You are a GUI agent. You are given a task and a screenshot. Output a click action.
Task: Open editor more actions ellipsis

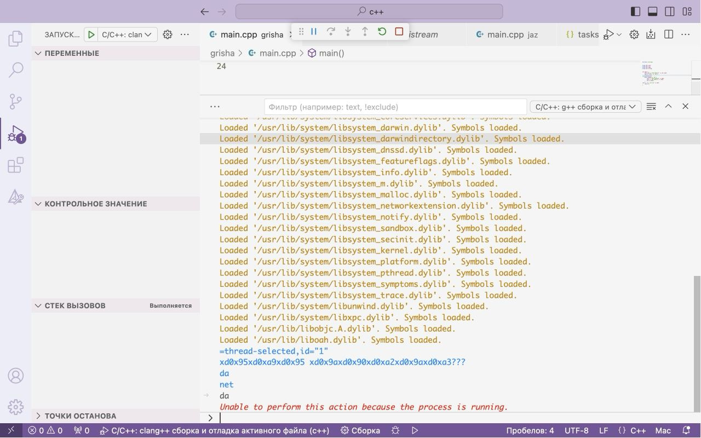click(686, 34)
